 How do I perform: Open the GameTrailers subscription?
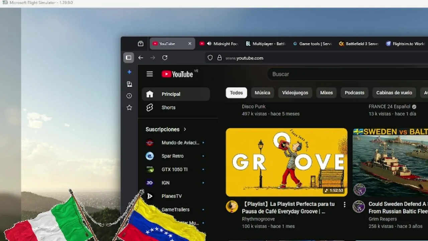click(176, 210)
